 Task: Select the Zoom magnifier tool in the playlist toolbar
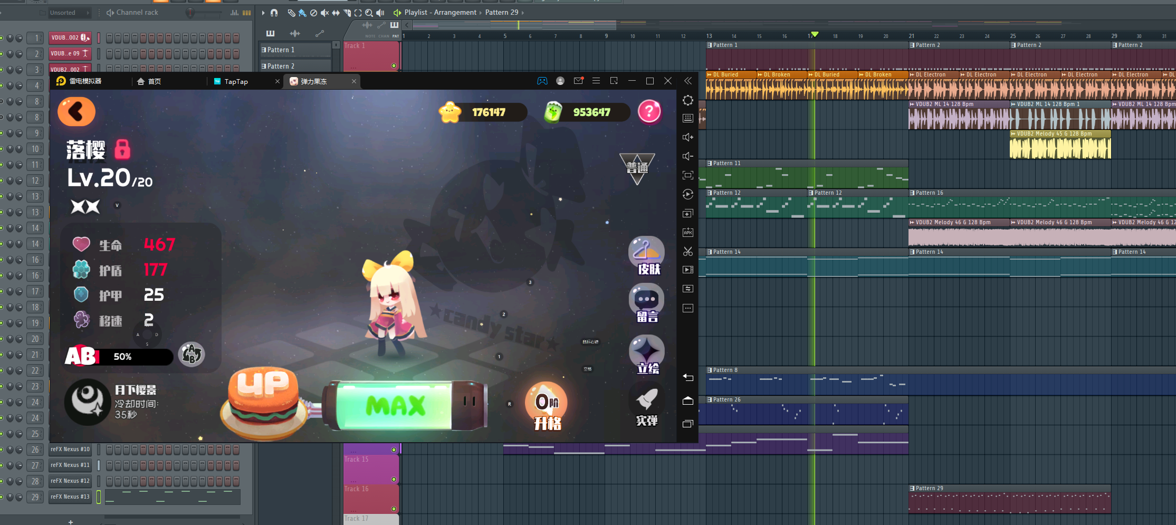click(x=369, y=13)
